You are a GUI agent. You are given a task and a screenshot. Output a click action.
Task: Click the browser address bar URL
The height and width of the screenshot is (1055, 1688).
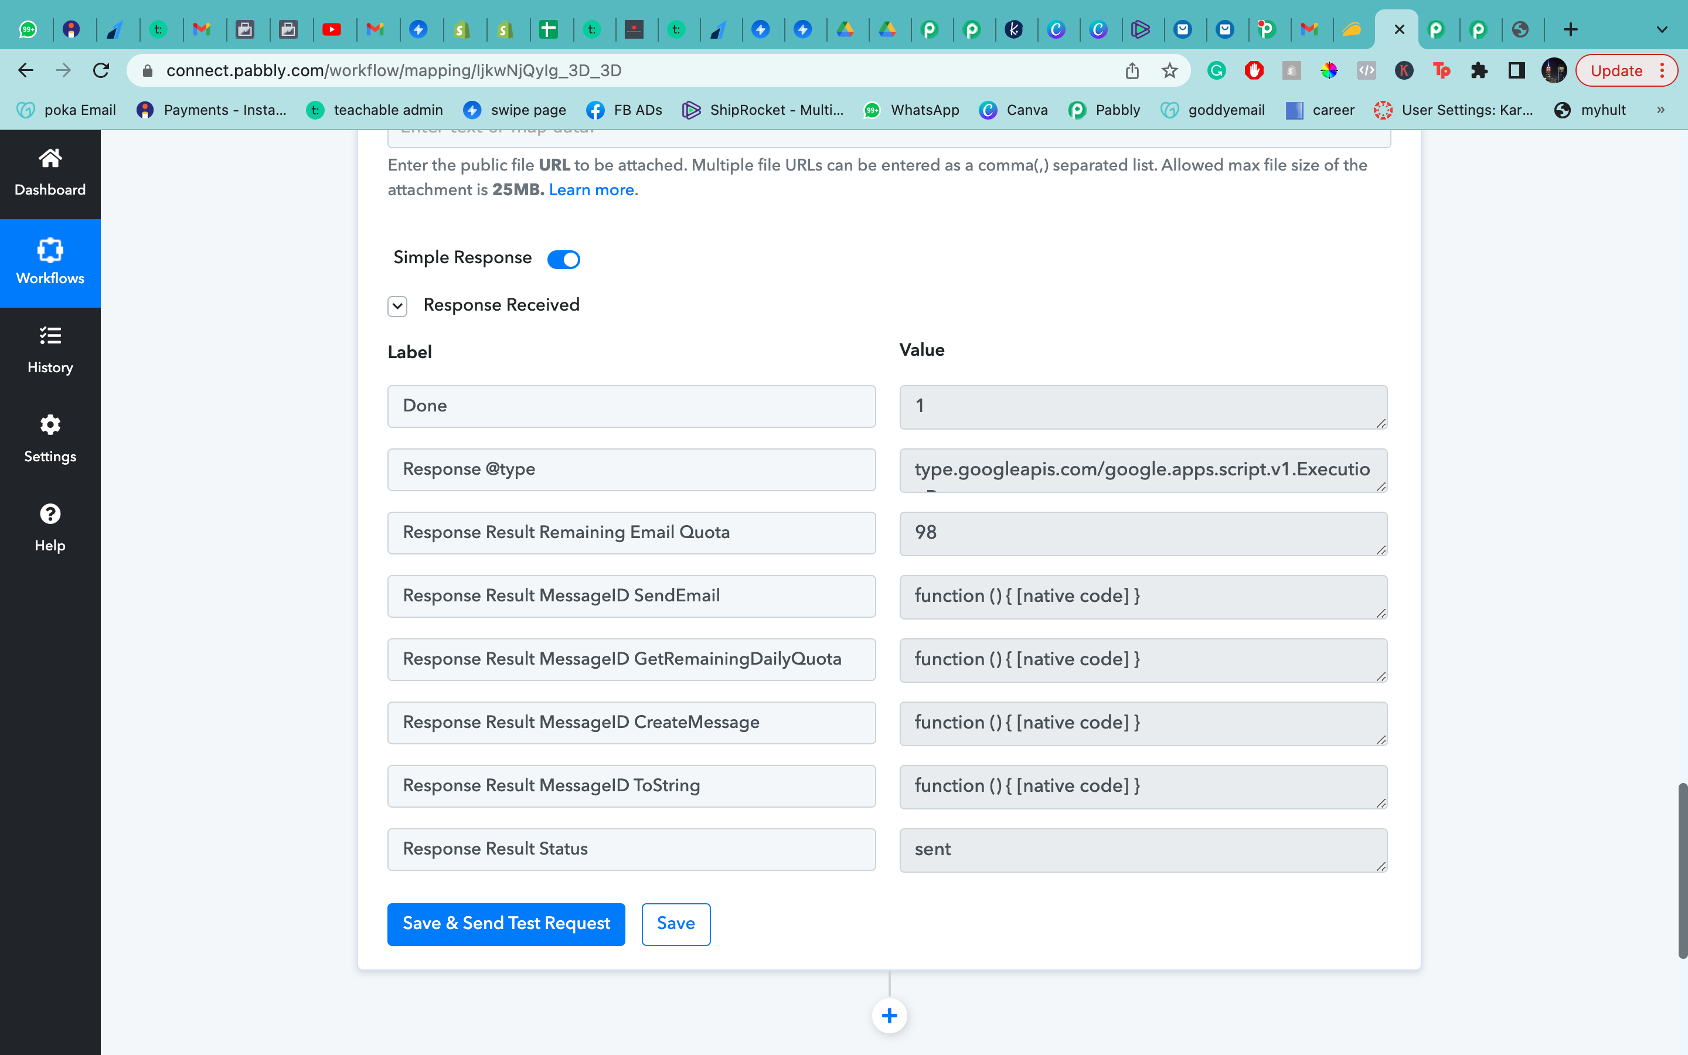click(394, 70)
